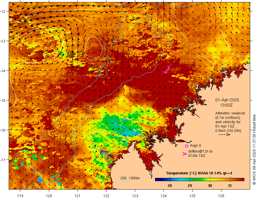
Task: Click the 30 label on temperature scale
Action: 210,185
